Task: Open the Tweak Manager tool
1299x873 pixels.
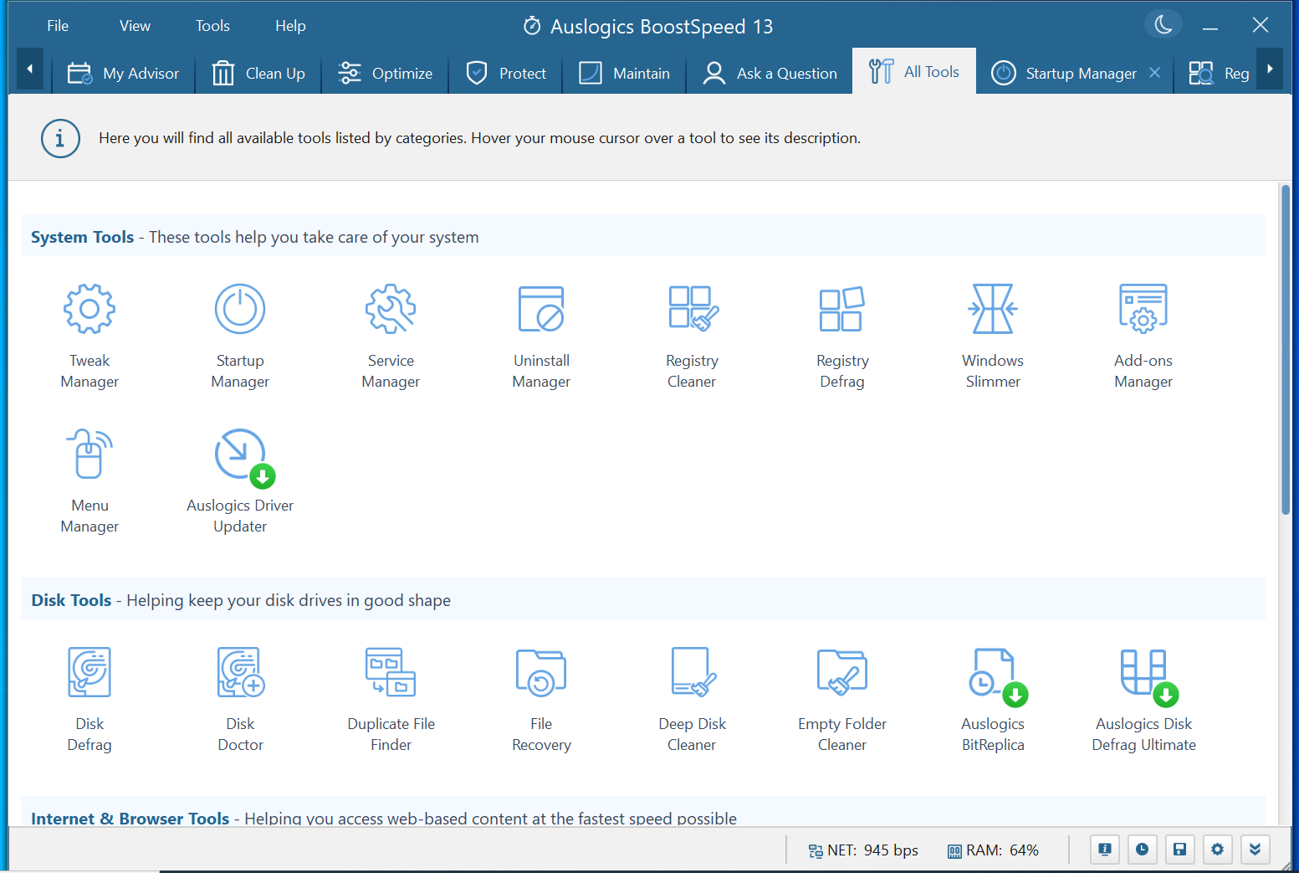Action: [89, 336]
